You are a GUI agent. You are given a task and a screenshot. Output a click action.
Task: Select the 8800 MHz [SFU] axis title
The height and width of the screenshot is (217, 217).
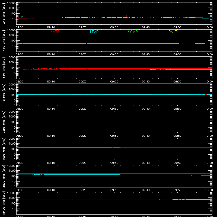[x=4, y=176]
